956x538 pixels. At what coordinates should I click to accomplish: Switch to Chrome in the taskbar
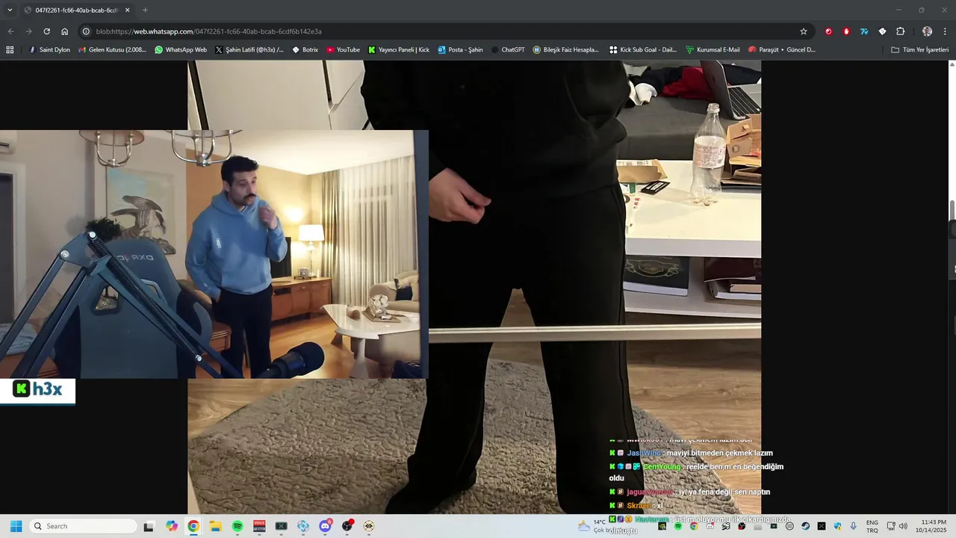tap(193, 526)
